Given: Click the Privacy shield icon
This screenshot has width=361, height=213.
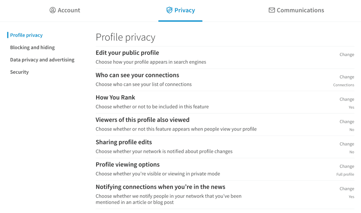Looking at the screenshot, I should tap(169, 10).
